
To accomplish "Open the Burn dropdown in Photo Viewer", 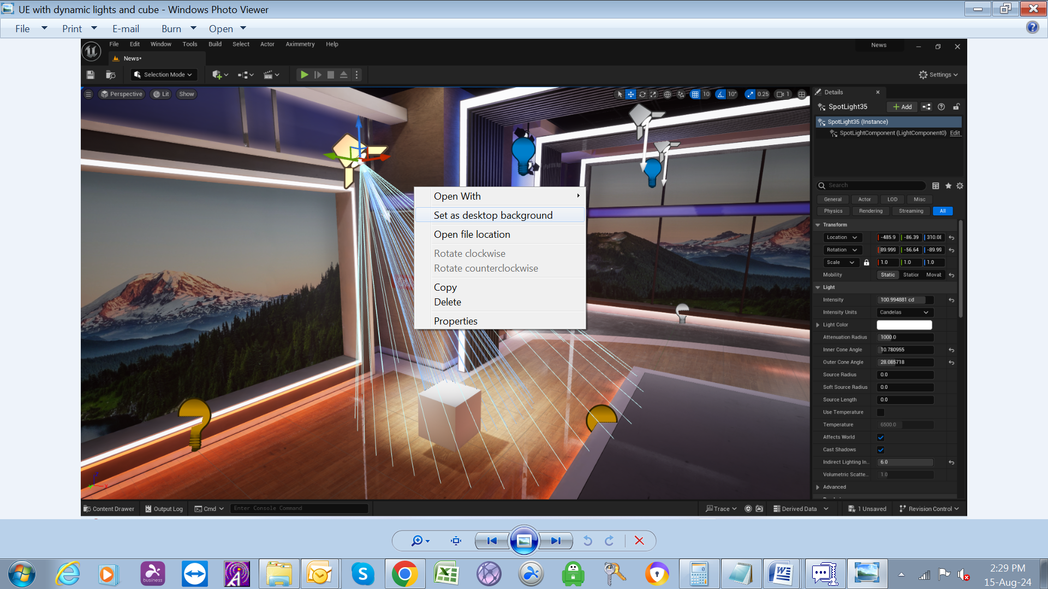I will click(178, 28).
